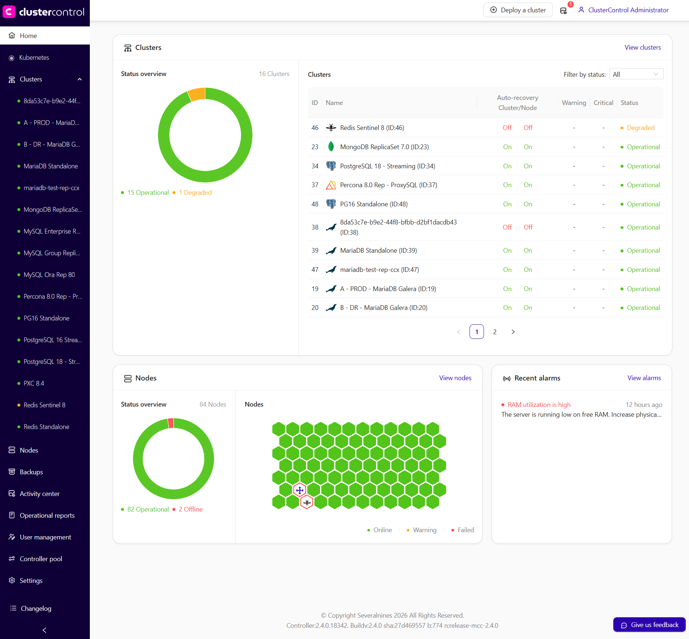Click the Kubernetes wheel icon

click(x=12, y=58)
